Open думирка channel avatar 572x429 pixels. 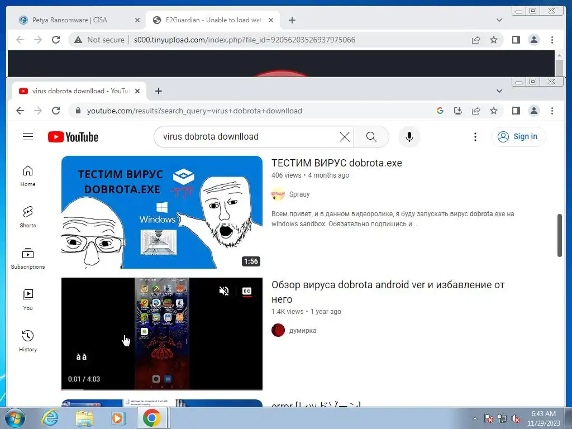coord(278,330)
